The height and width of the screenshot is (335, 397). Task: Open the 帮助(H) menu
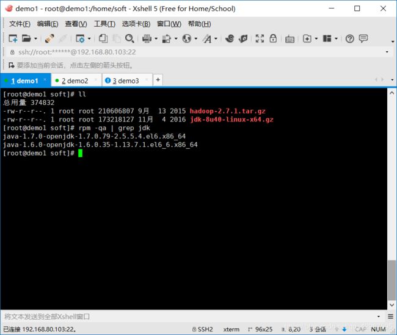200,24
